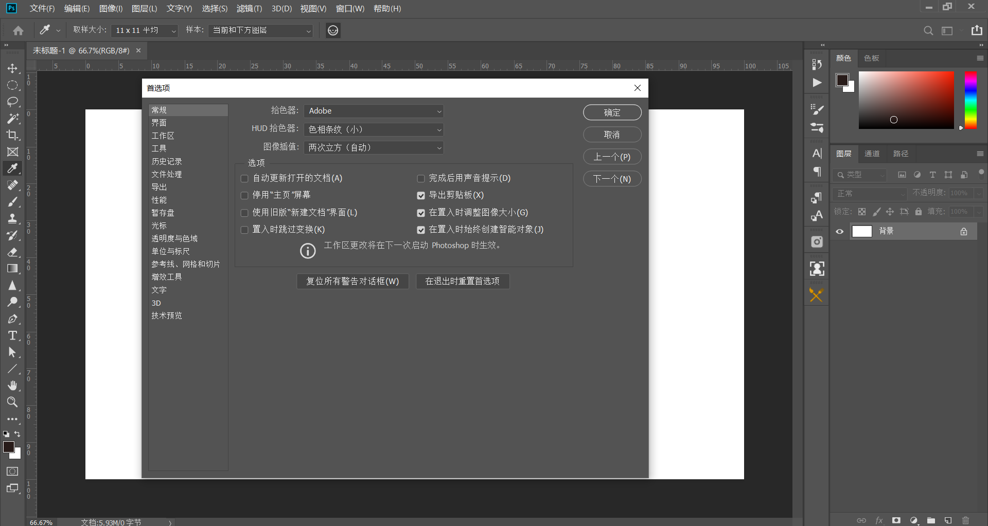Screen dimensions: 988x526
Task: Select the Healing Brush tool
Action: pyautogui.click(x=12, y=185)
